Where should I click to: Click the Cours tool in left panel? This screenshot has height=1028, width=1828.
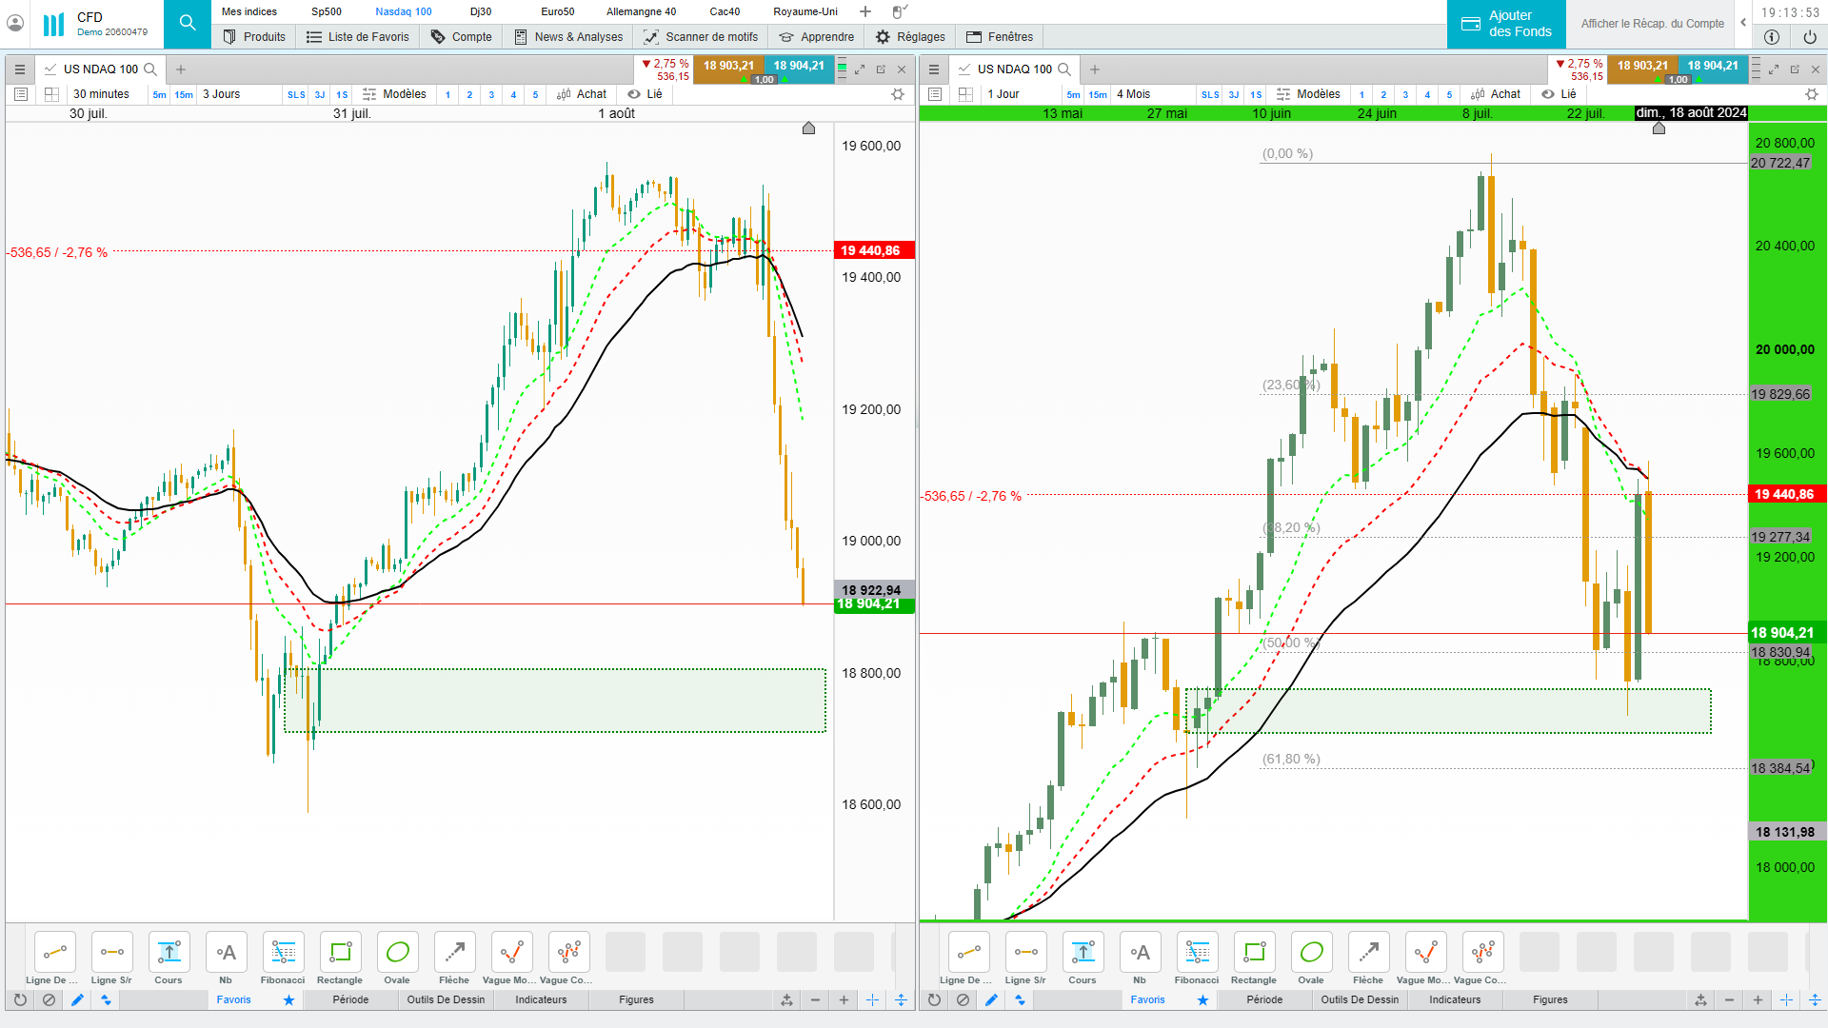(x=169, y=953)
